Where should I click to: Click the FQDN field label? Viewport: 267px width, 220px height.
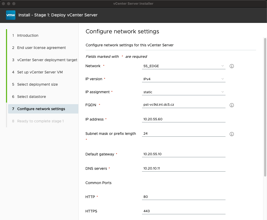tap(91, 105)
